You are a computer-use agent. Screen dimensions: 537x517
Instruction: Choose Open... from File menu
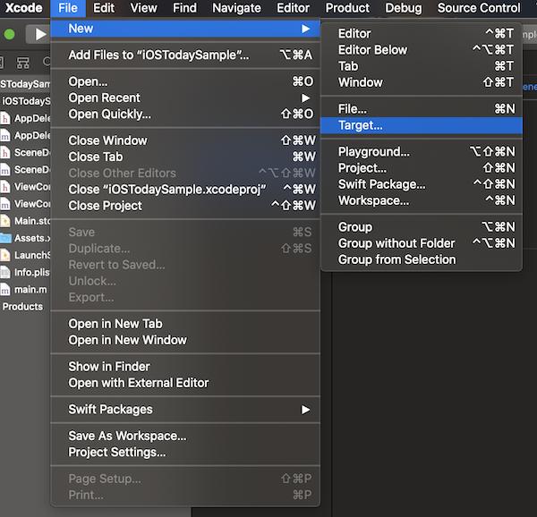point(185,81)
